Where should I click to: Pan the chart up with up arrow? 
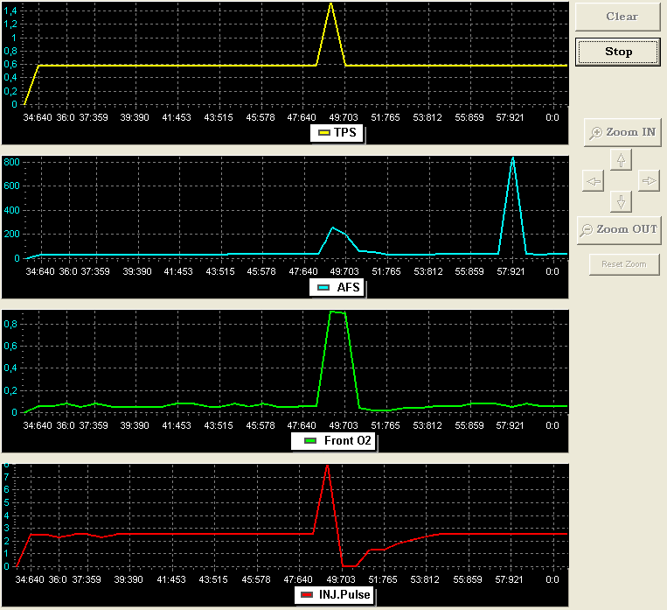coord(621,160)
